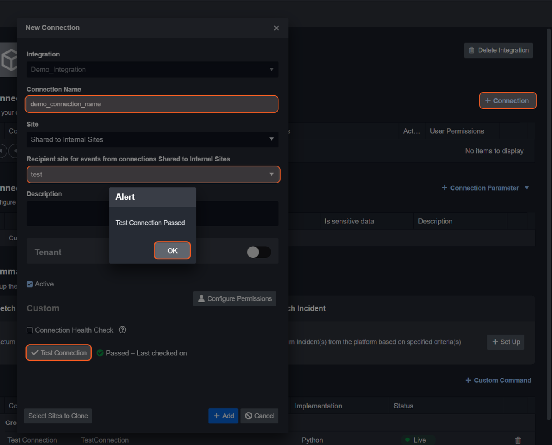
Task: Expand the Site dropdown
Action: tap(152, 139)
